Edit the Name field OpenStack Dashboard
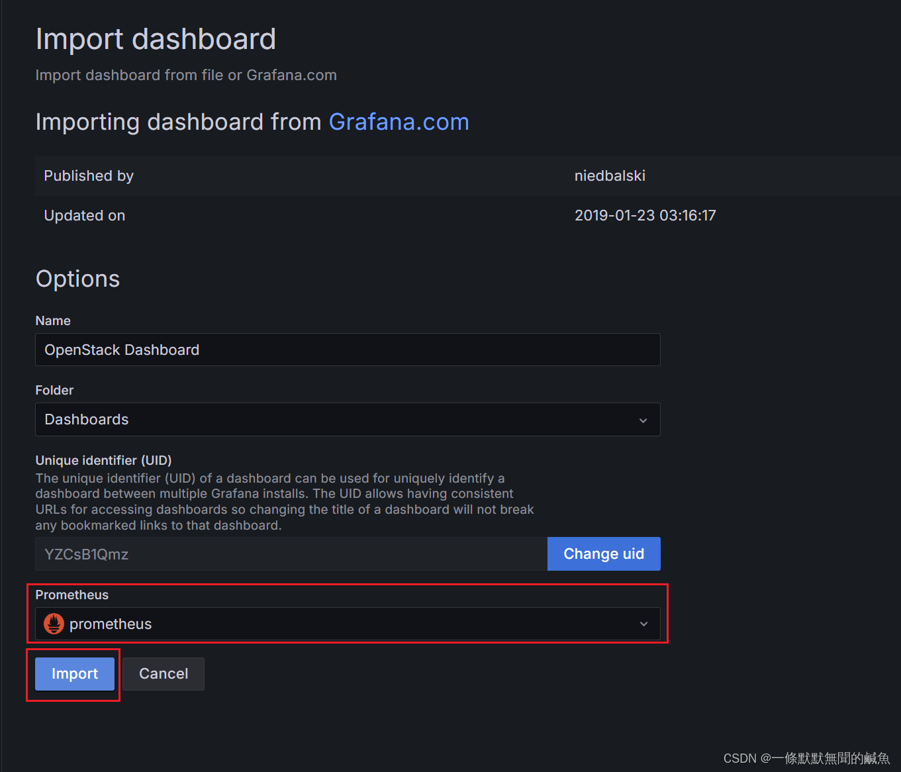 tap(348, 350)
